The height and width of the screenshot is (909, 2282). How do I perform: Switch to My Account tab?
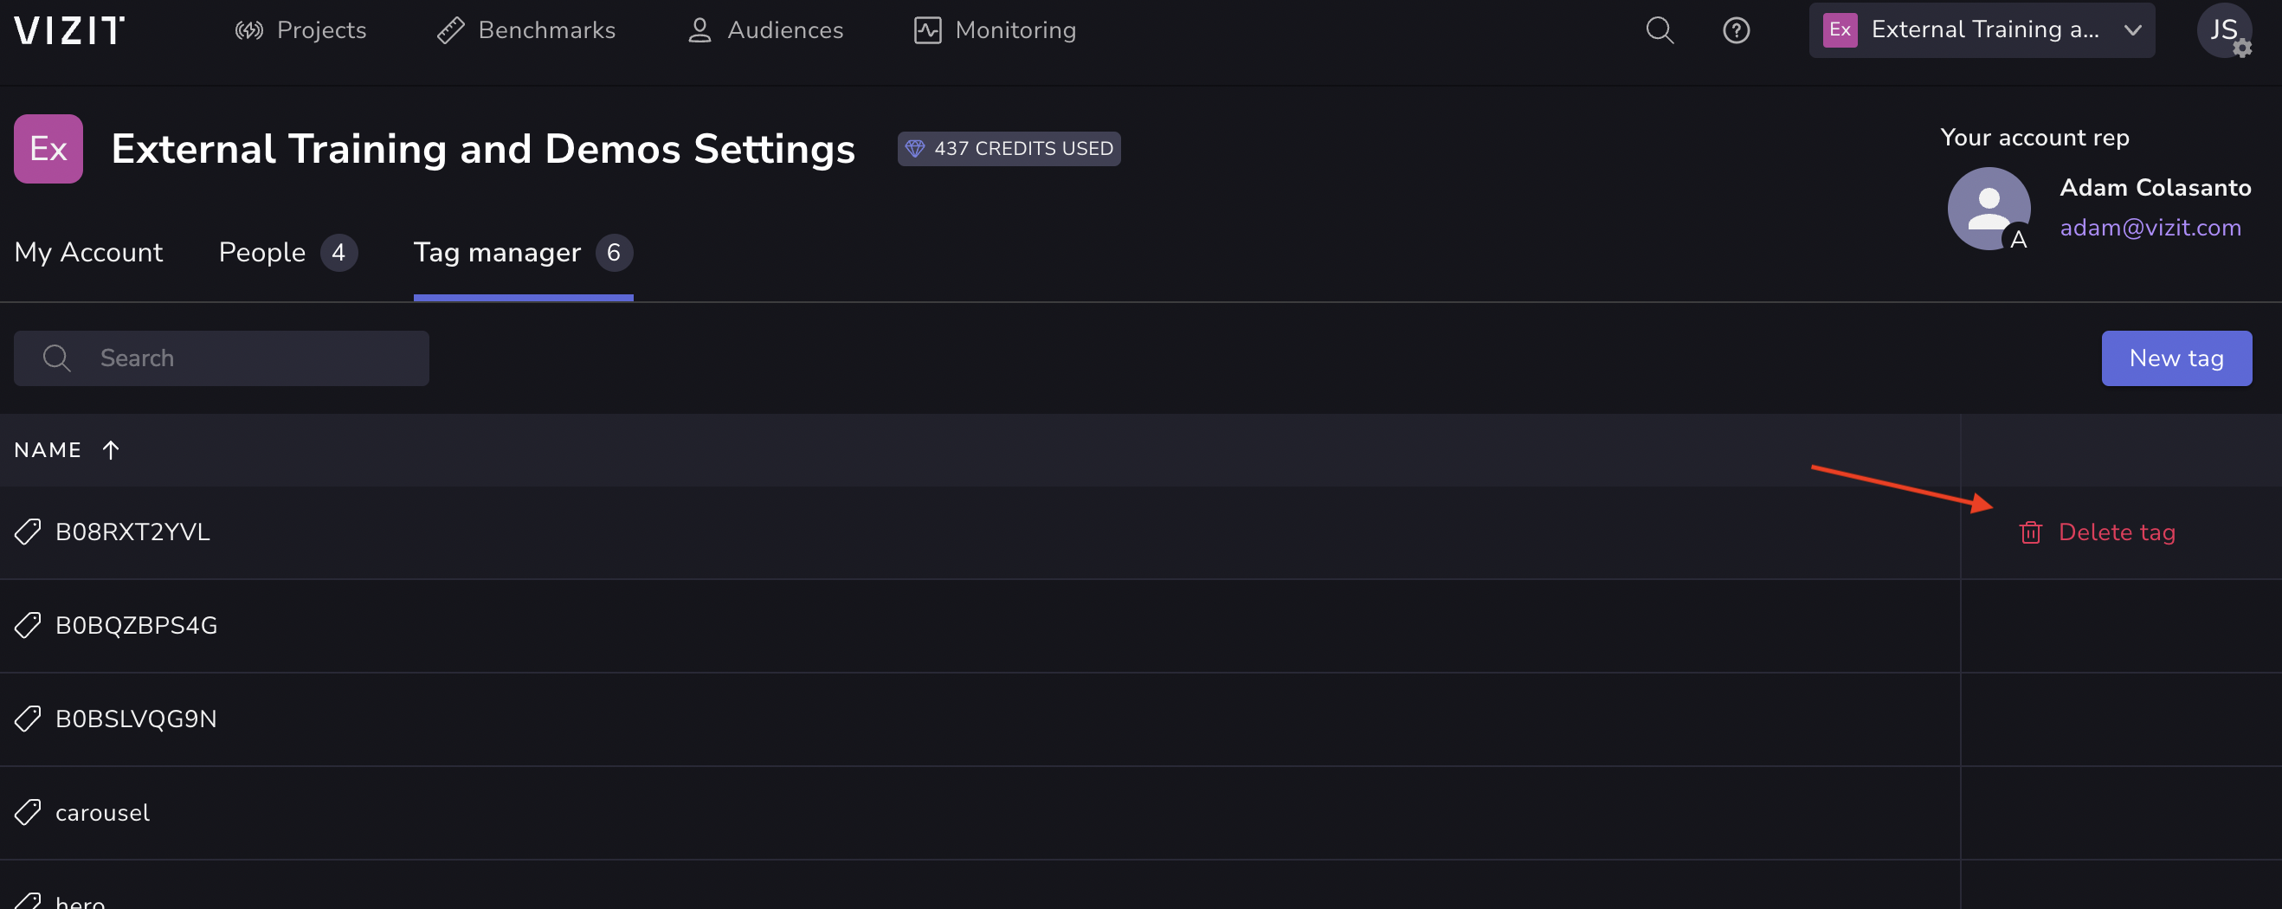click(x=88, y=253)
